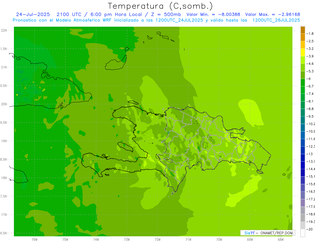Click the '-10.2' colorbar label

(311, 124)
